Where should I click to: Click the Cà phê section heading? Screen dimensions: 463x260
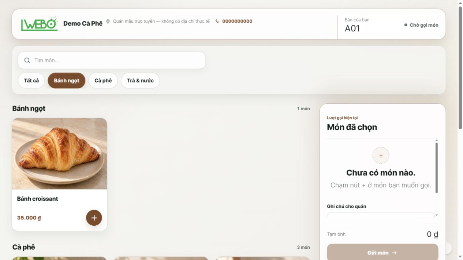(x=24, y=247)
